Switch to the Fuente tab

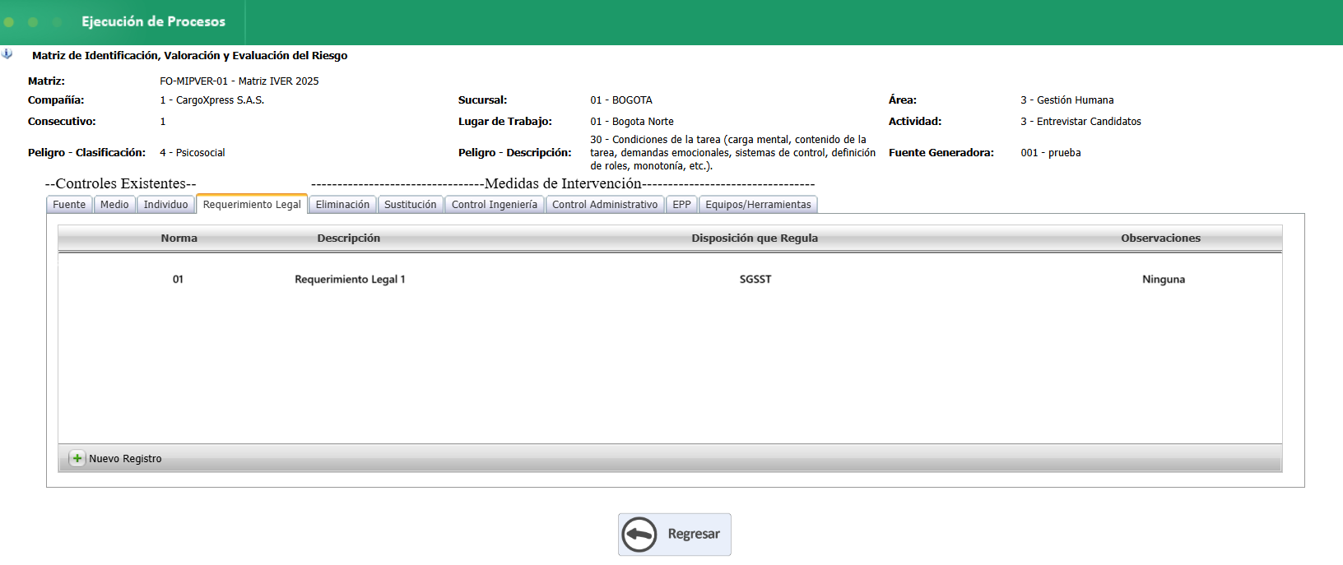tap(69, 205)
